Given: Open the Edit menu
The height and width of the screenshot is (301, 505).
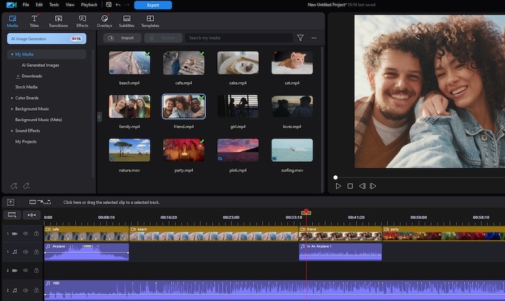Looking at the screenshot, I should pos(39,5).
